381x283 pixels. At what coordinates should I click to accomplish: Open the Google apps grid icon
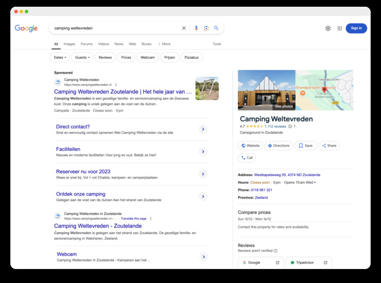[x=339, y=28]
